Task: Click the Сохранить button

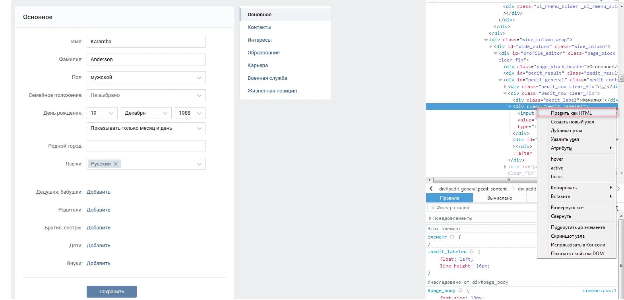Action: click(112, 292)
